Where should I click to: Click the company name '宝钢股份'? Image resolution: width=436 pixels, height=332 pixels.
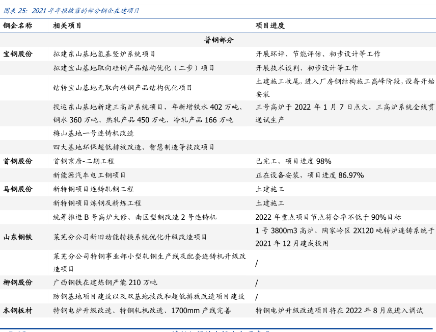click(x=18, y=54)
